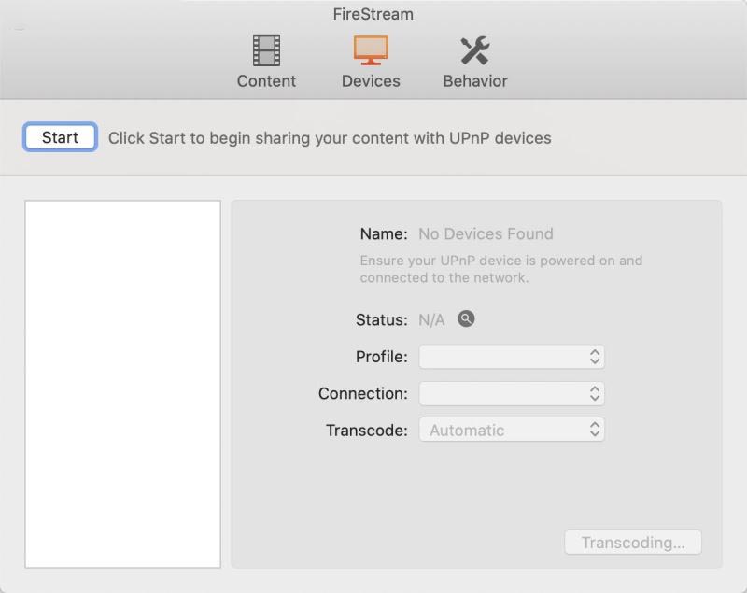Switch to the Content tab label
Screen dimensions: 747x593
[x=266, y=81]
